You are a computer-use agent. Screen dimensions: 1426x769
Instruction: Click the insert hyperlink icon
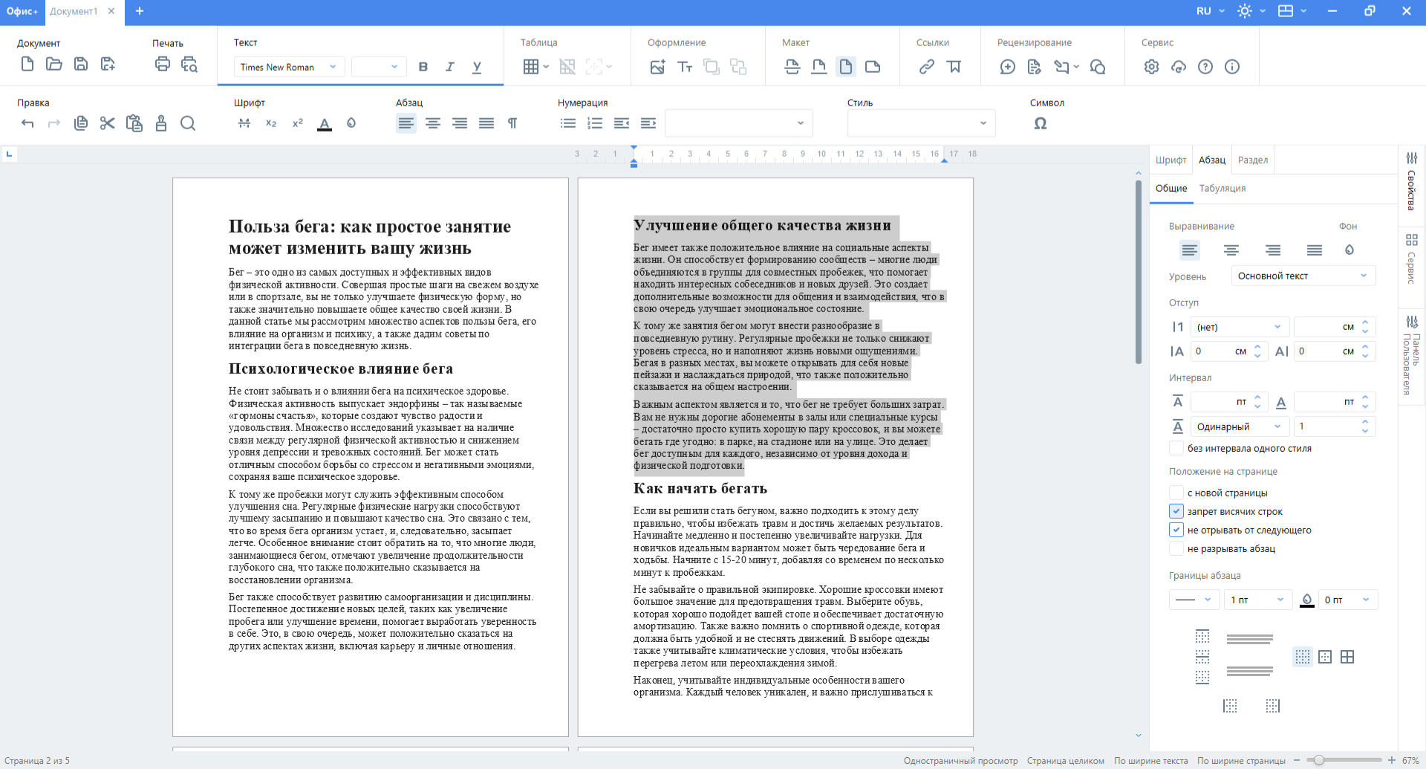pyautogui.click(x=926, y=67)
